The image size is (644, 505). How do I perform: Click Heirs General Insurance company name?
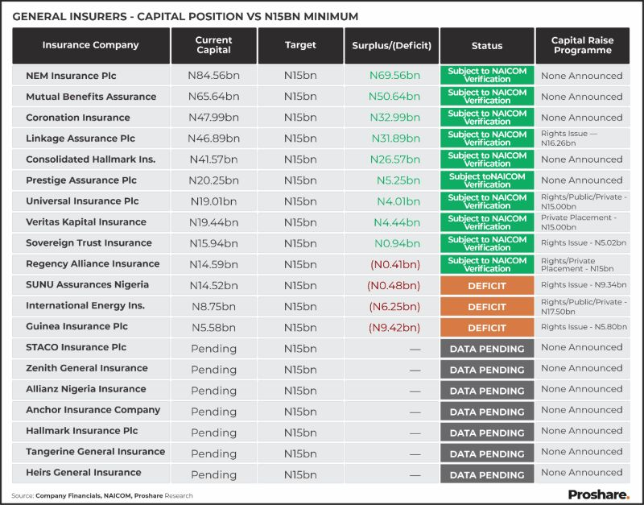tap(84, 473)
